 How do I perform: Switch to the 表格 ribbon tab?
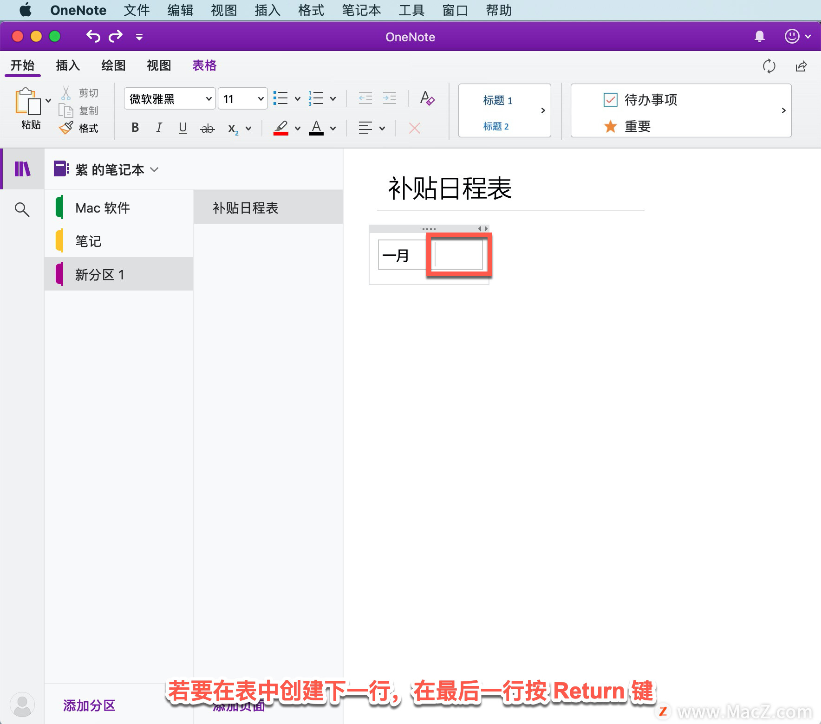pyautogui.click(x=204, y=65)
